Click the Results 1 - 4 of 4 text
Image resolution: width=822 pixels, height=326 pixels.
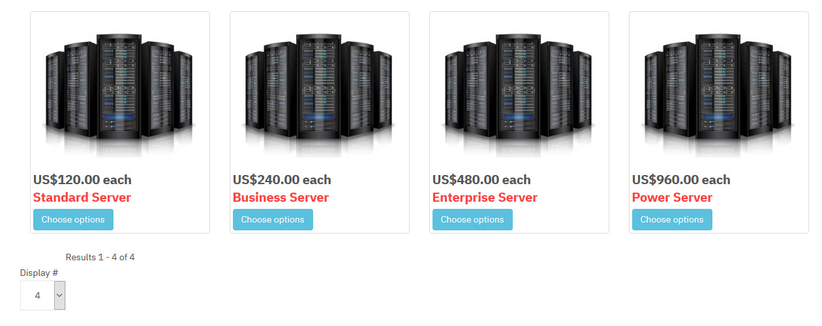click(100, 257)
